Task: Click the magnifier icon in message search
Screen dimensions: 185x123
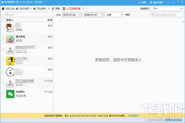Action: (153, 15)
